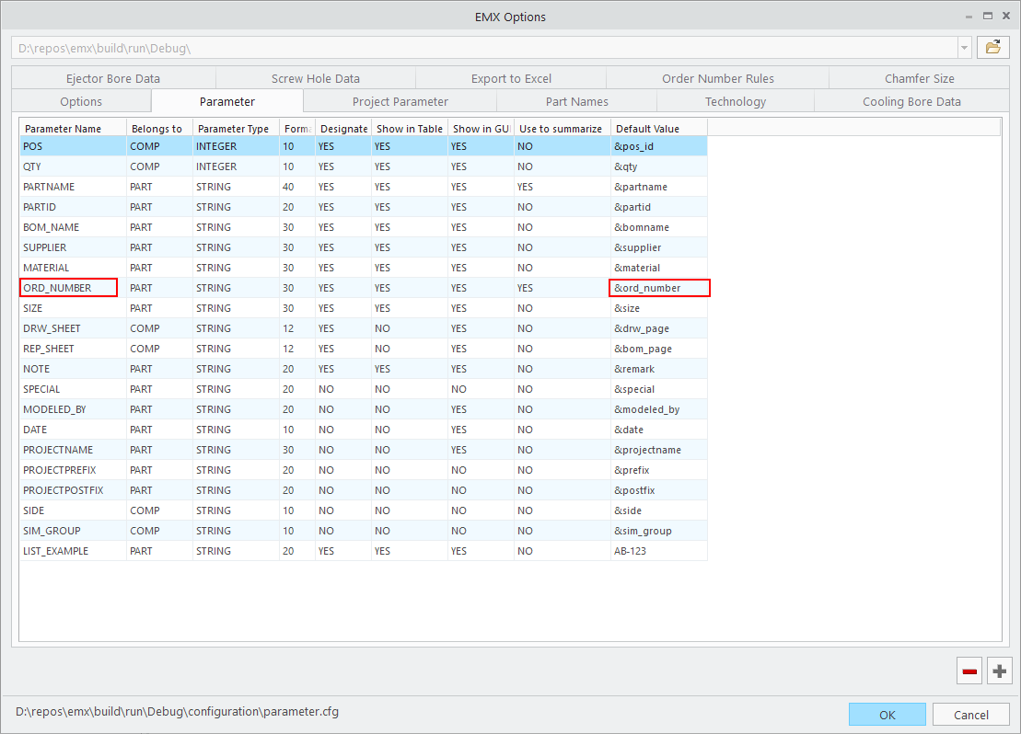Image resolution: width=1021 pixels, height=734 pixels.
Task: Open the Ejector Bore Data tab
Action: click(112, 78)
